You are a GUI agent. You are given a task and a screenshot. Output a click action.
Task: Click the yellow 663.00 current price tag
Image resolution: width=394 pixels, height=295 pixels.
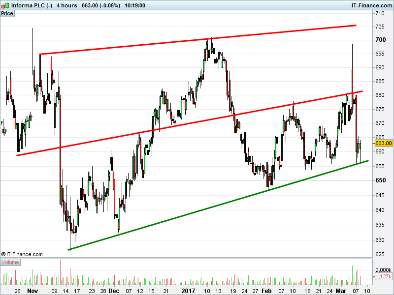coord(384,143)
